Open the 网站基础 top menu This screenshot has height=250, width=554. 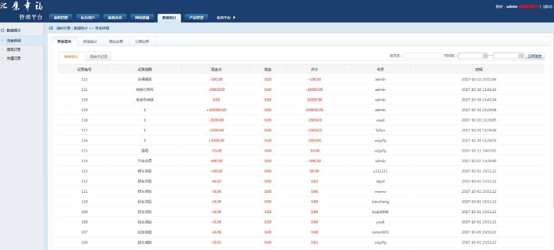142,18
